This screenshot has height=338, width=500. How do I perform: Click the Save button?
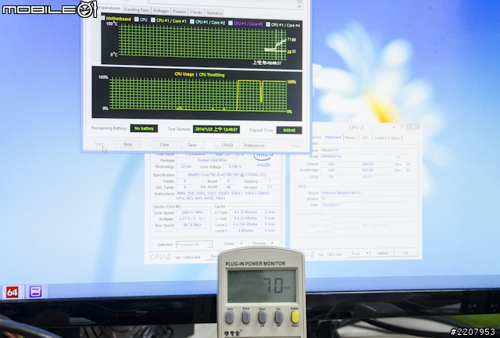192,145
